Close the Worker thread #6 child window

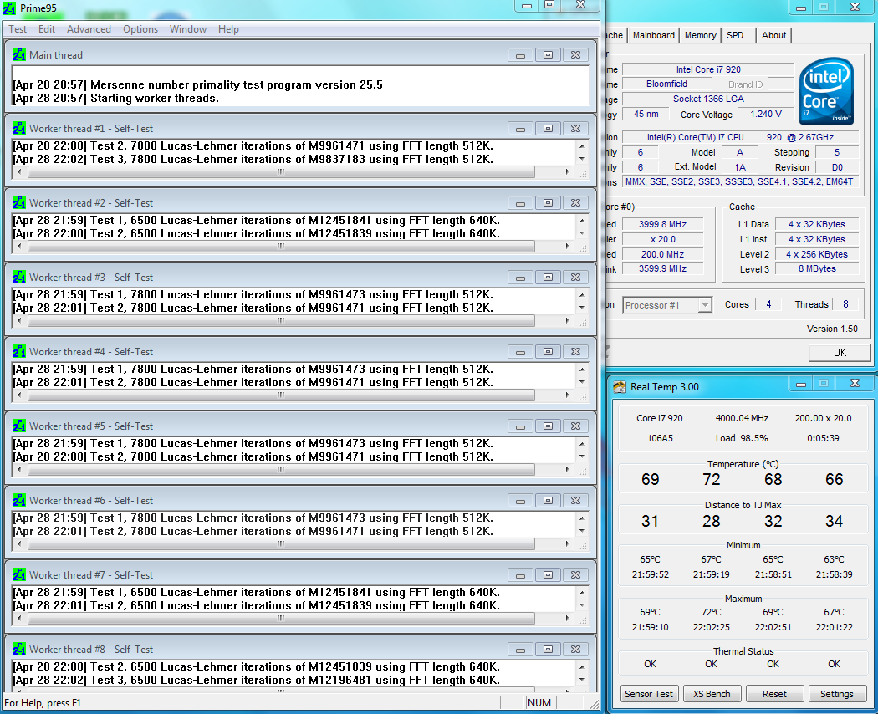[575, 501]
